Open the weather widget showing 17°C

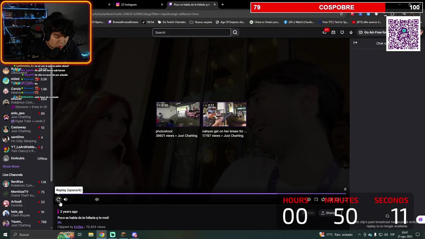click(x=336, y=235)
